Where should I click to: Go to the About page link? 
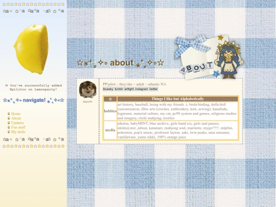[16, 118]
